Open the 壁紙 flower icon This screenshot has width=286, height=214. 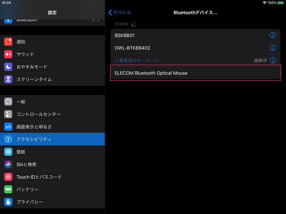click(8, 152)
